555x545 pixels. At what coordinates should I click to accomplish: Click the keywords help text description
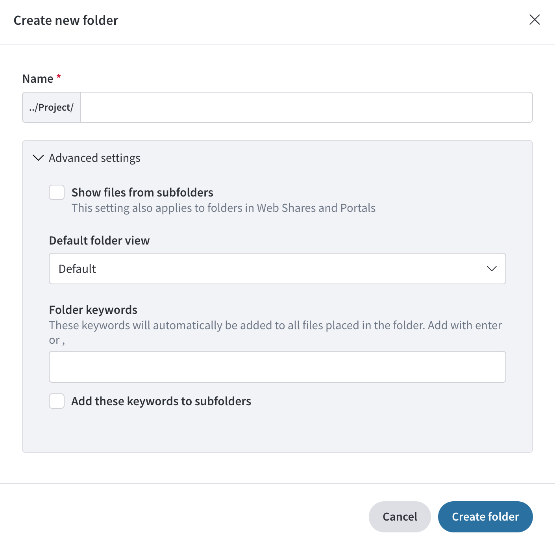click(x=276, y=333)
